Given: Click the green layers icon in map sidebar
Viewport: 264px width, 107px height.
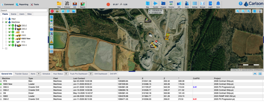Looking at the screenshot, I should (52, 21).
